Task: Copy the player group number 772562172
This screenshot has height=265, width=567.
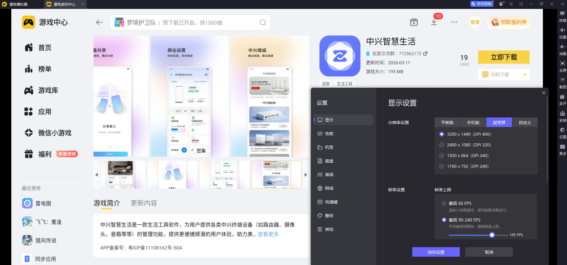Action: click(x=425, y=54)
